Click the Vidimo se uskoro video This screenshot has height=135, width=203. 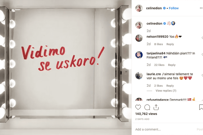pos(66,67)
